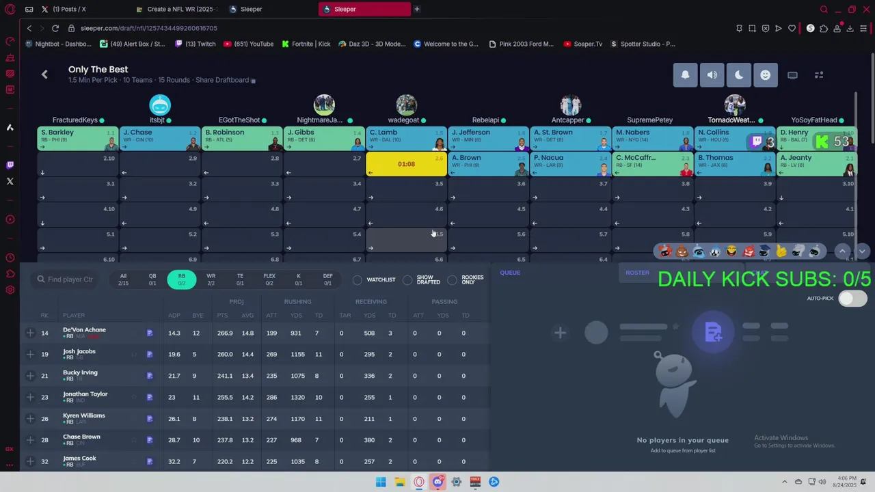The image size is (875, 492).
Task: Filter players by K position
Action: [x=298, y=279]
